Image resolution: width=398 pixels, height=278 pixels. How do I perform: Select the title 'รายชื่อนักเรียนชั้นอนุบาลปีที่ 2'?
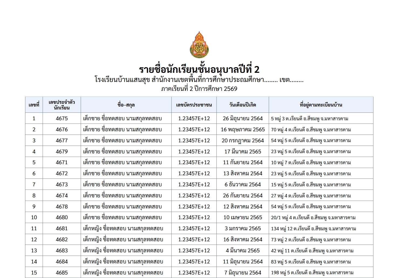click(199, 69)
